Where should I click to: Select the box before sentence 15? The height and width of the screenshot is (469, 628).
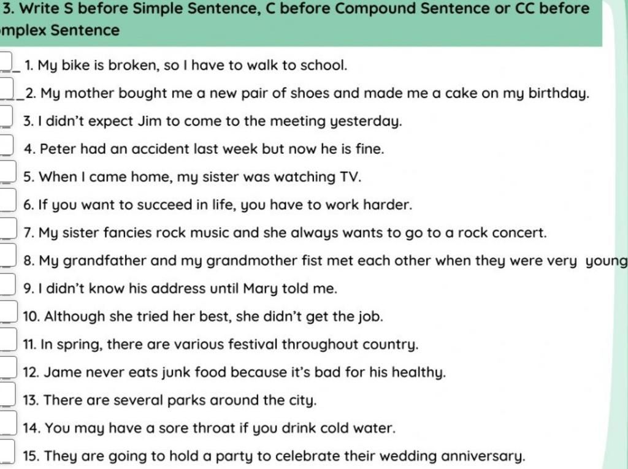pos(7,451)
